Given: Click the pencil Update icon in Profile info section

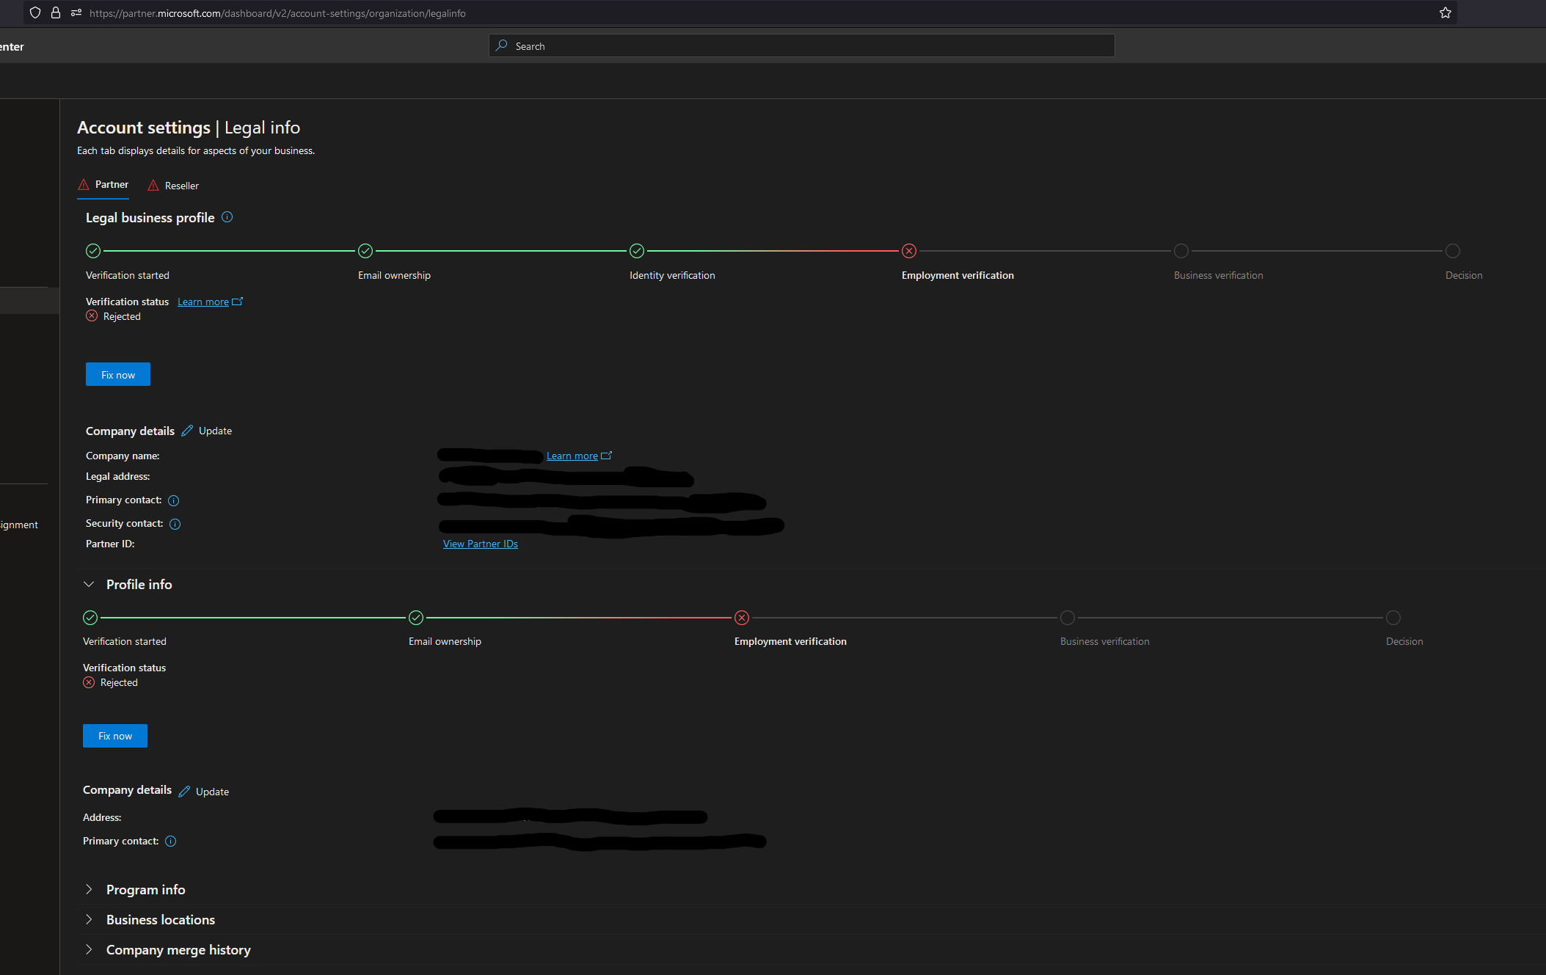Looking at the screenshot, I should point(184,791).
